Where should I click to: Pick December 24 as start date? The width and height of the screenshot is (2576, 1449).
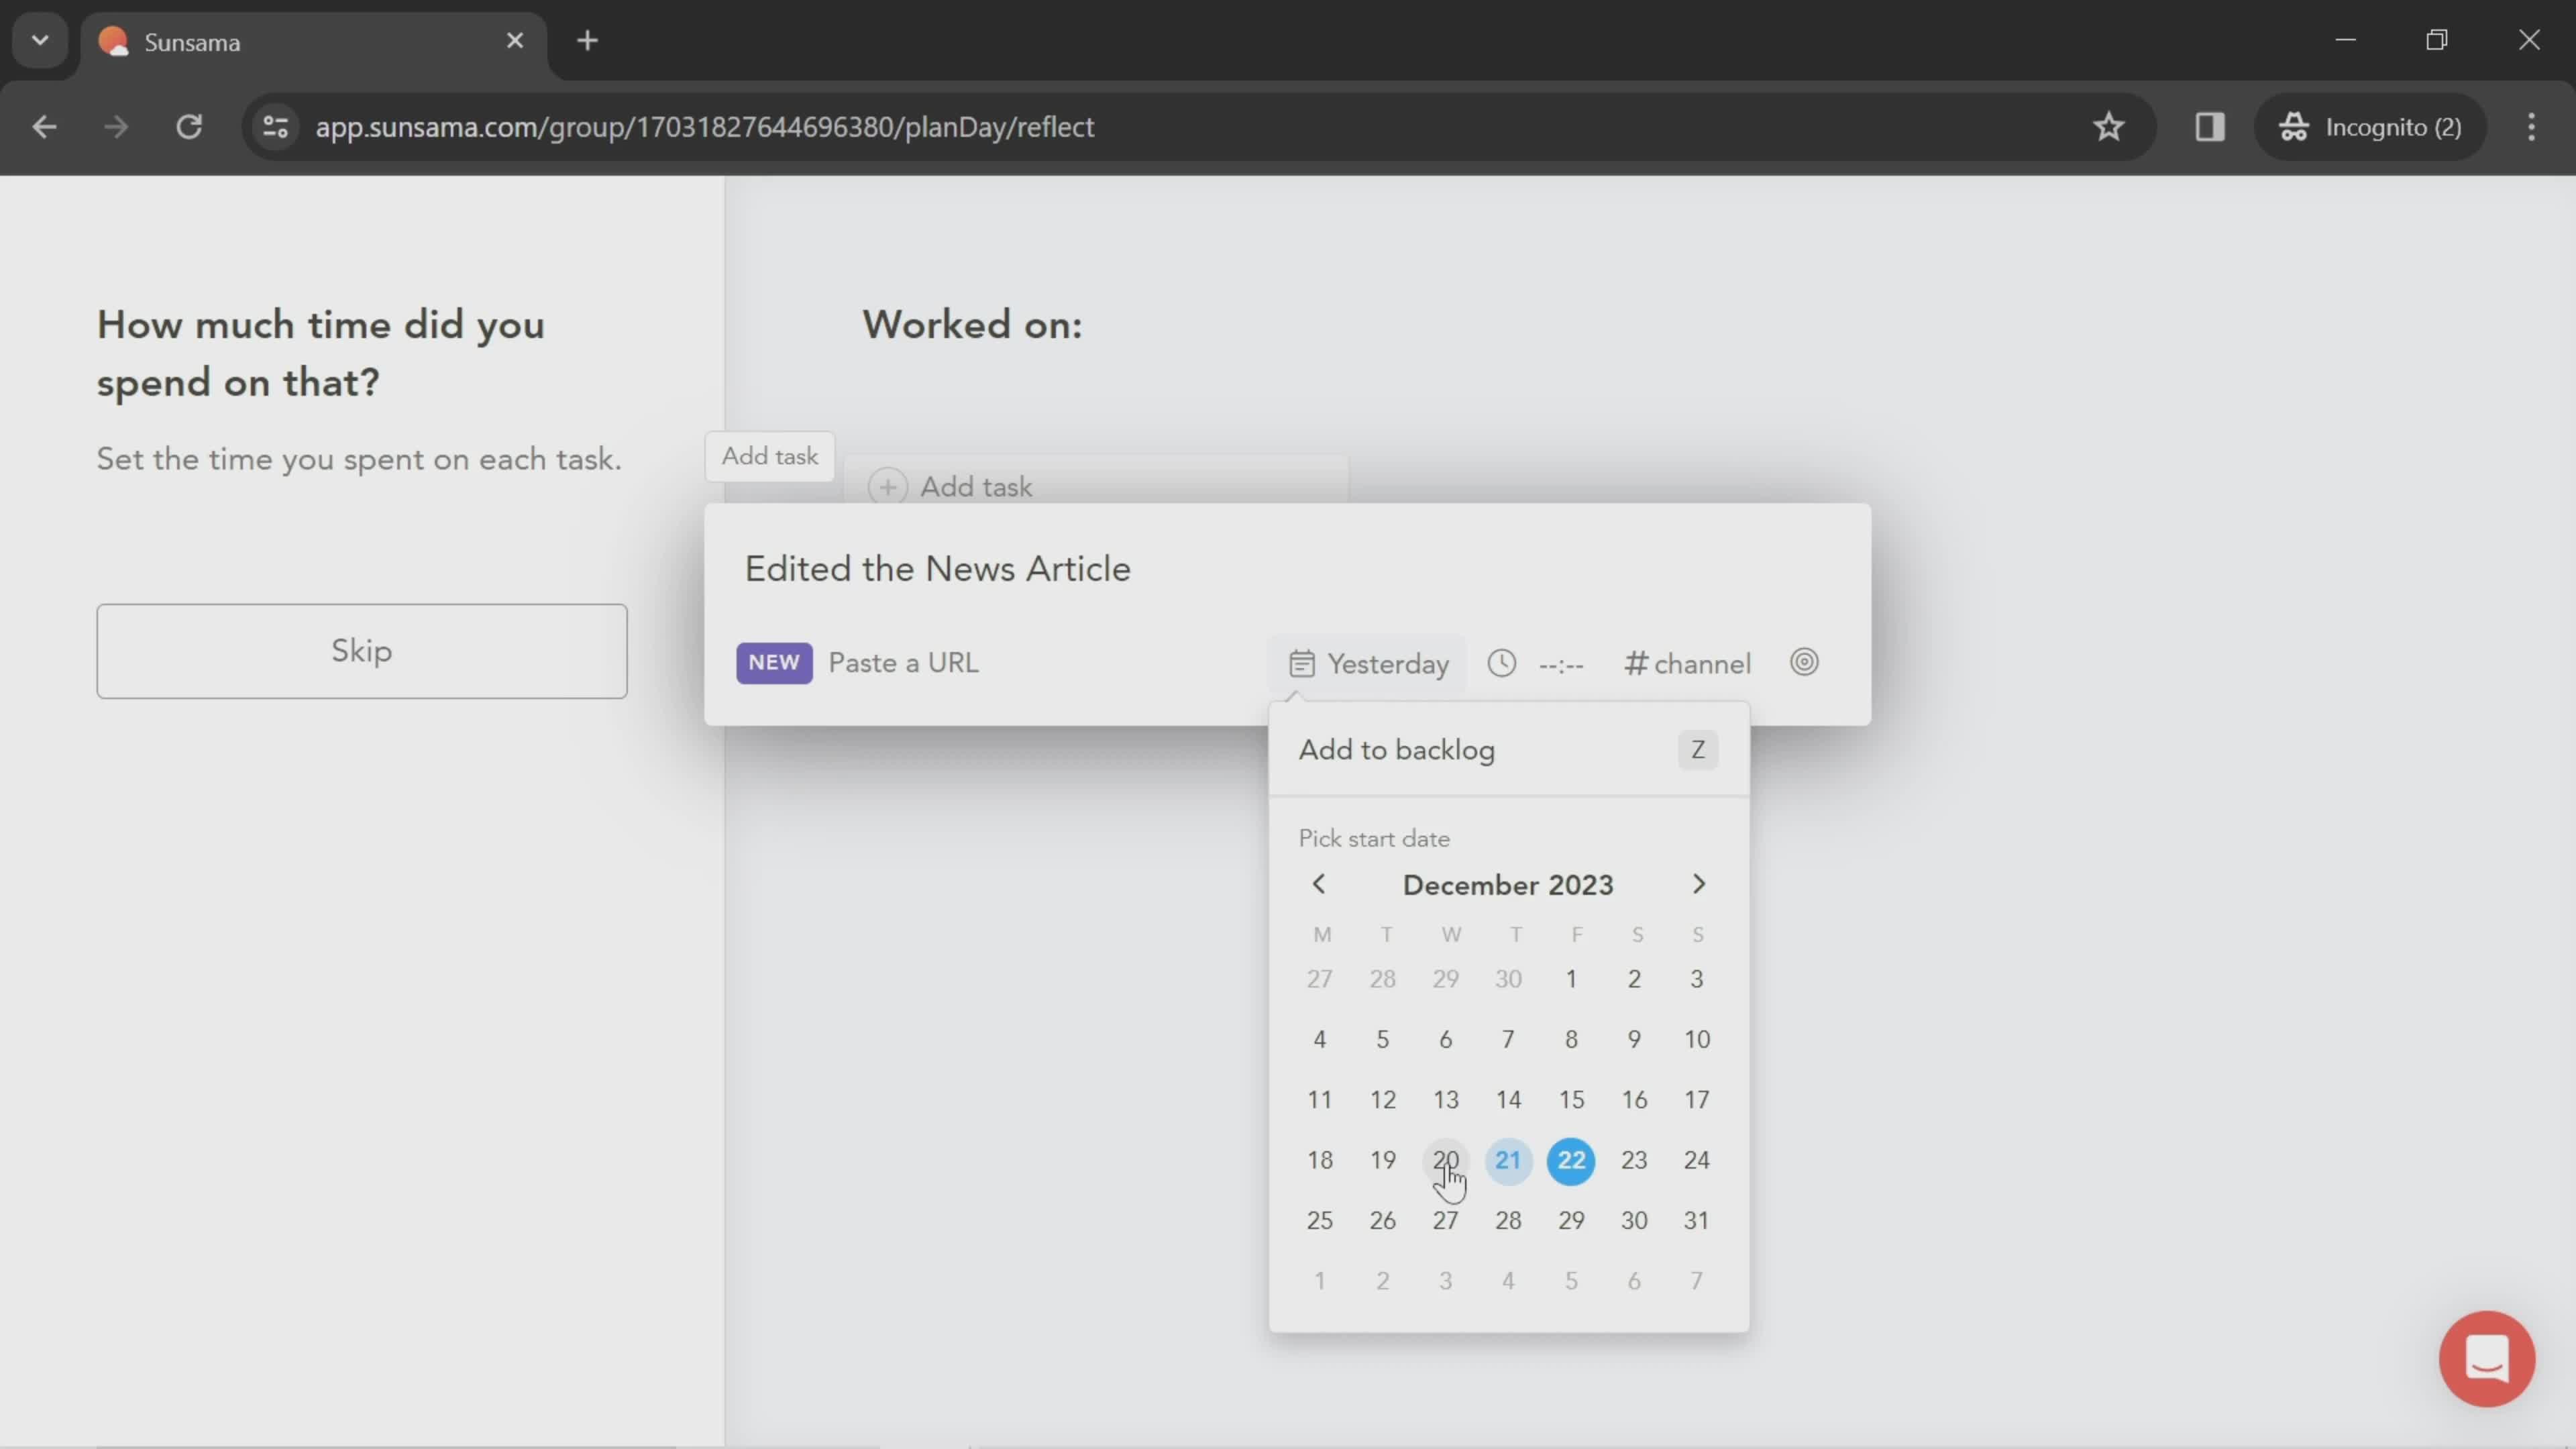coord(1697,1160)
